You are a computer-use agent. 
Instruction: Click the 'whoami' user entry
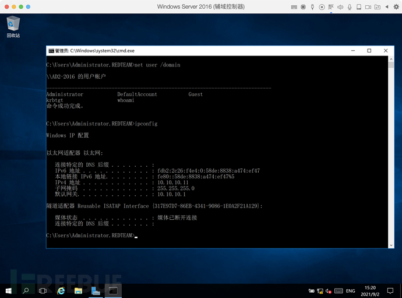126,100
